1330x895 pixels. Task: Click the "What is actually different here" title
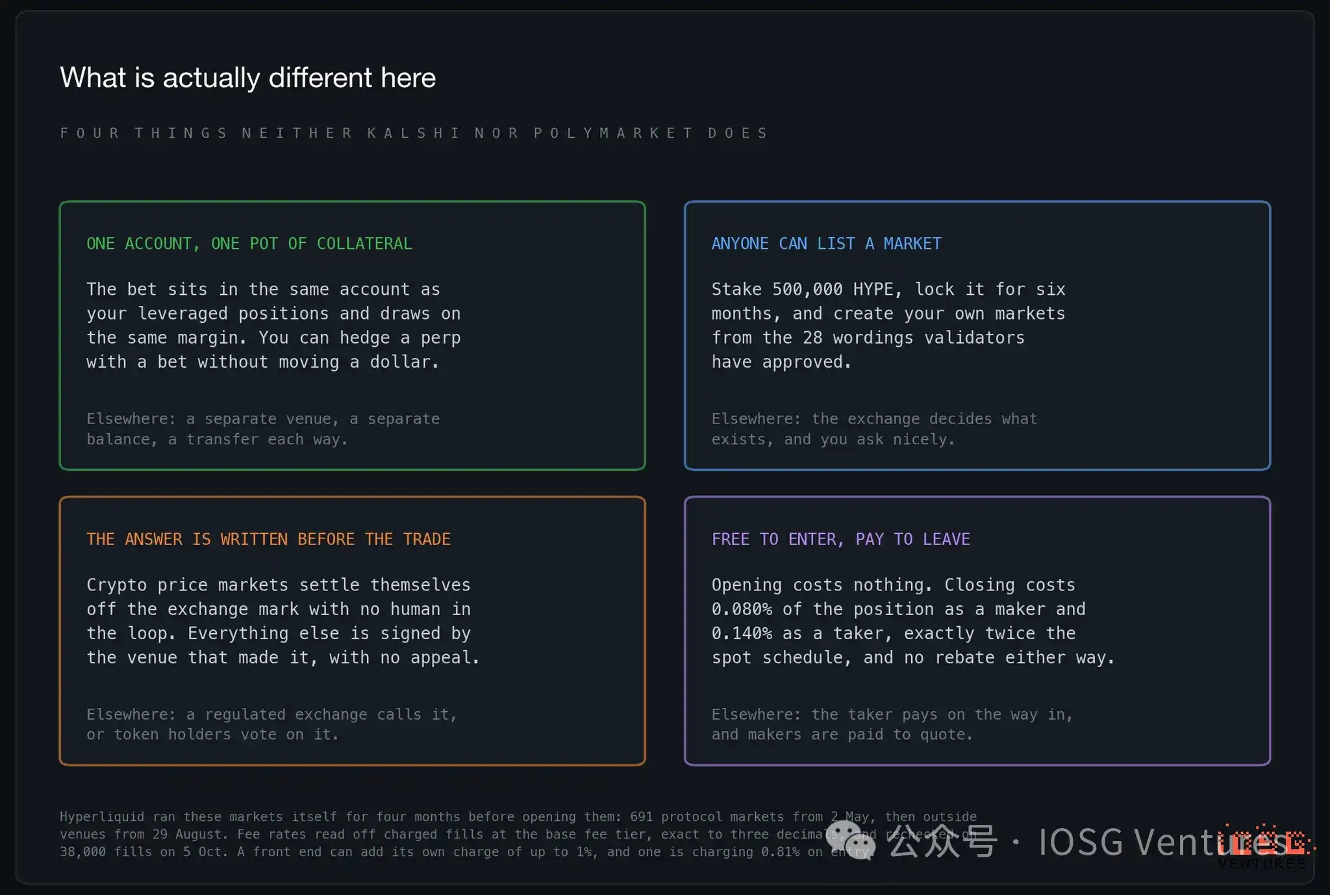[x=247, y=77]
